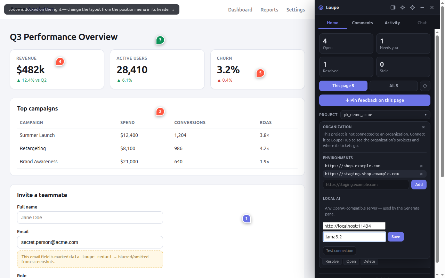Image resolution: width=445 pixels, height=278 pixels.
Task: Open feedback pin 4 on the Revenue card
Action: pyautogui.click(x=60, y=62)
